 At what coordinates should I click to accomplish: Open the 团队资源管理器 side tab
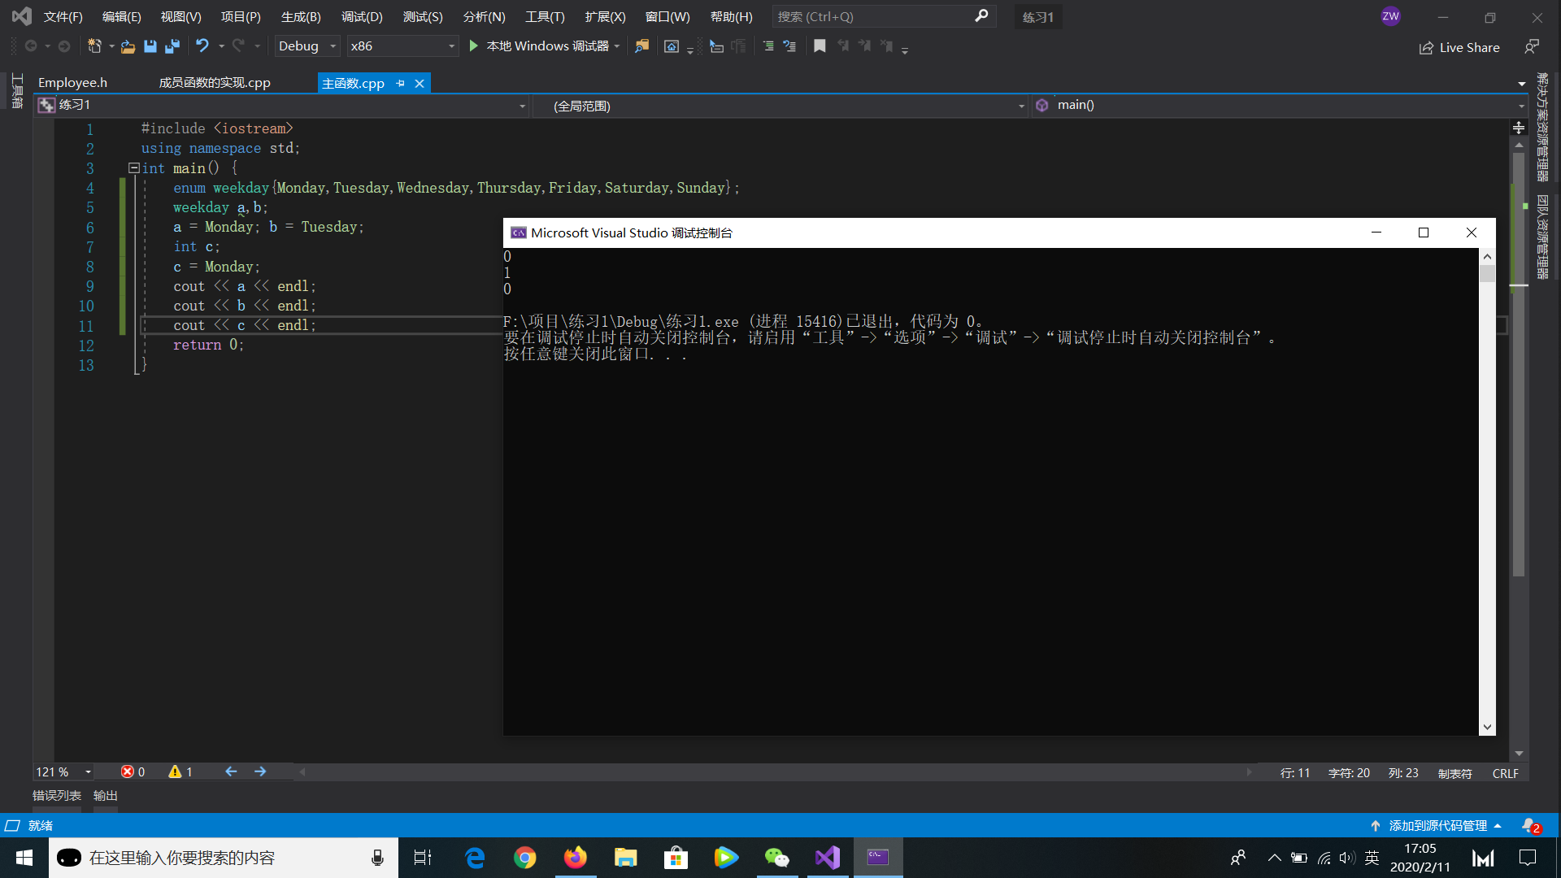(1542, 237)
